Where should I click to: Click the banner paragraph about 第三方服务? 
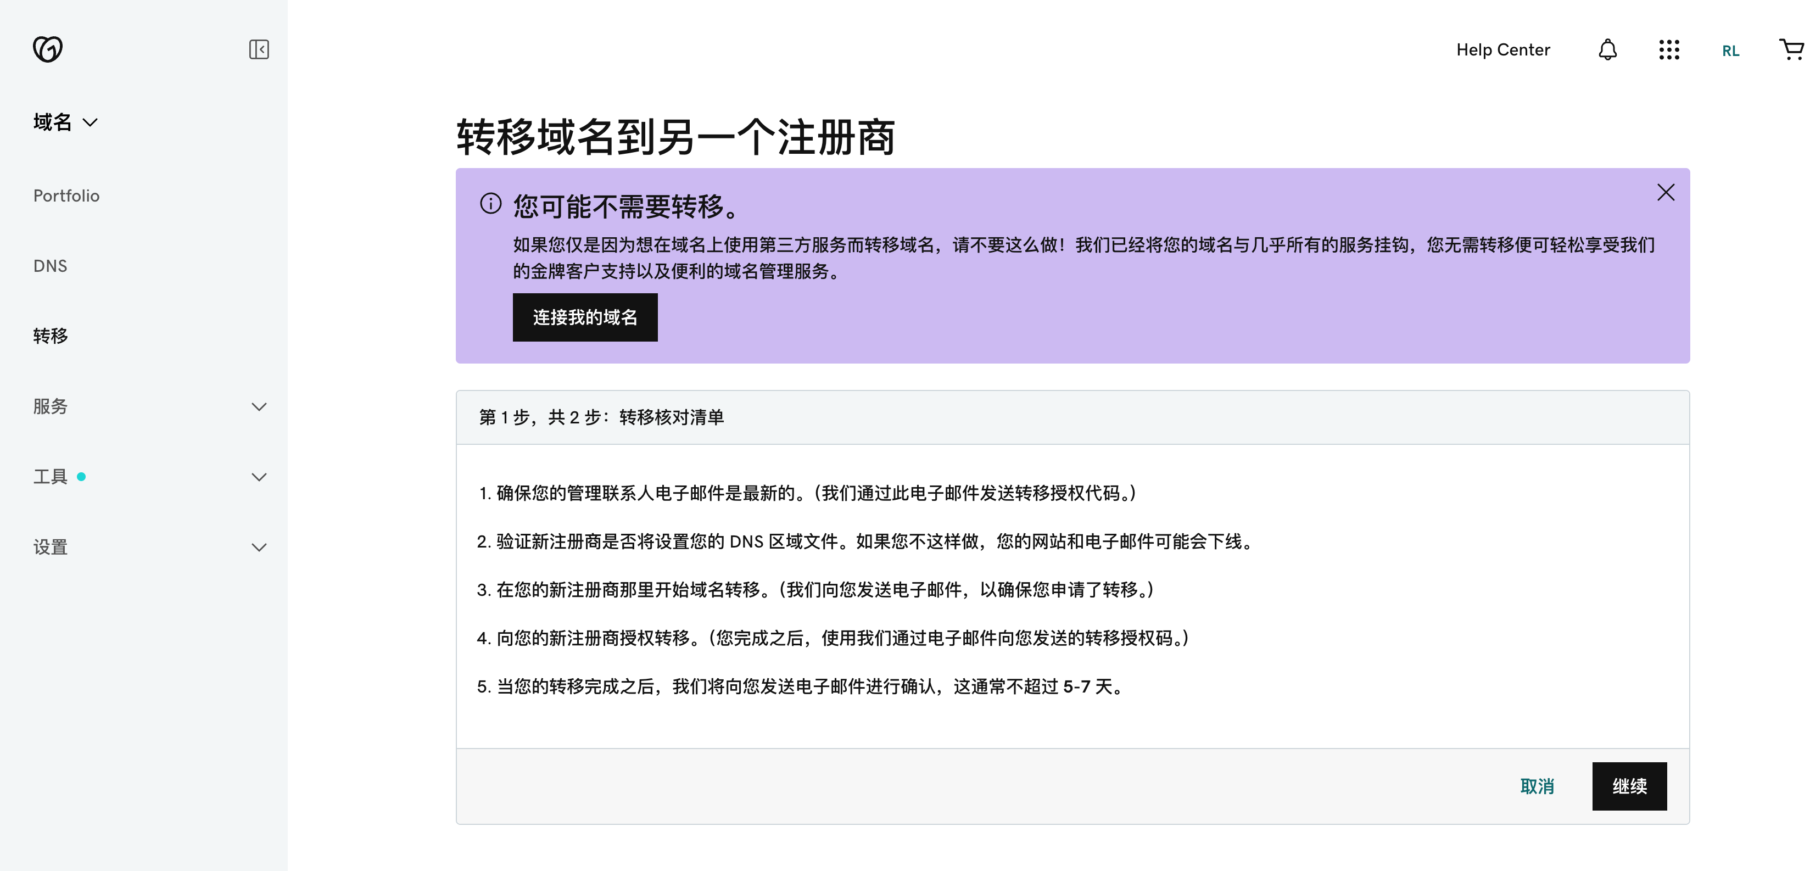1084,258
